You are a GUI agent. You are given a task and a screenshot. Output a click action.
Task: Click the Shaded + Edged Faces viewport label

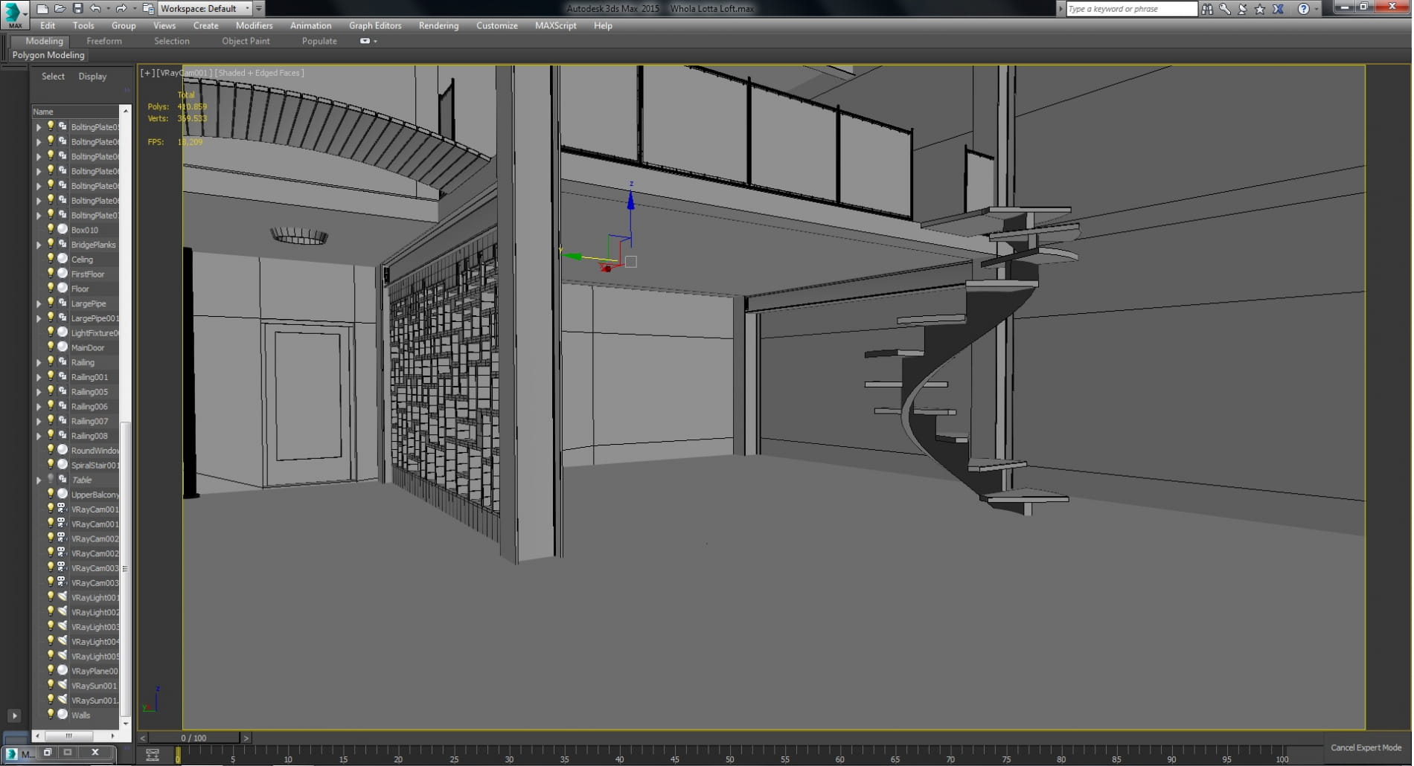click(x=260, y=73)
